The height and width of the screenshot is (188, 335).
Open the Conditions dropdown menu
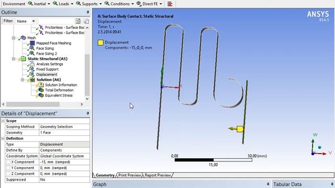tap(119, 4)
